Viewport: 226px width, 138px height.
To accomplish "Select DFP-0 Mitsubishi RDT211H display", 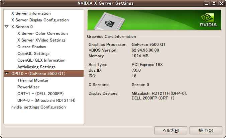I will click(x=46, y=100).
